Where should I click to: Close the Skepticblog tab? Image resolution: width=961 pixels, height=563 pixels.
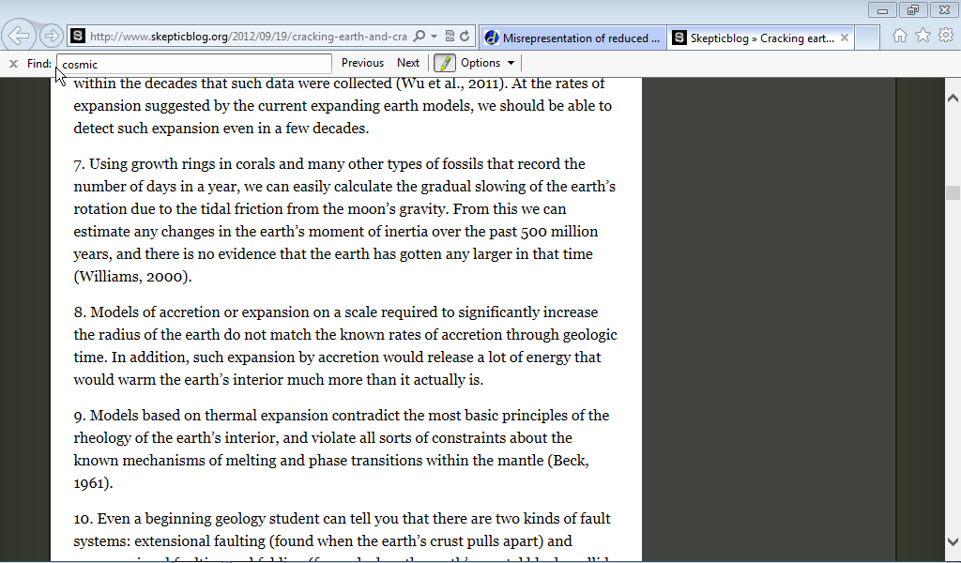coord(845,38)
